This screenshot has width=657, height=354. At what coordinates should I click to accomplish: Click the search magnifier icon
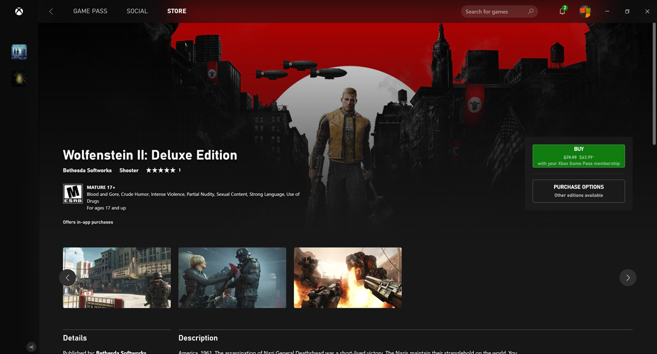pos(531,11)
